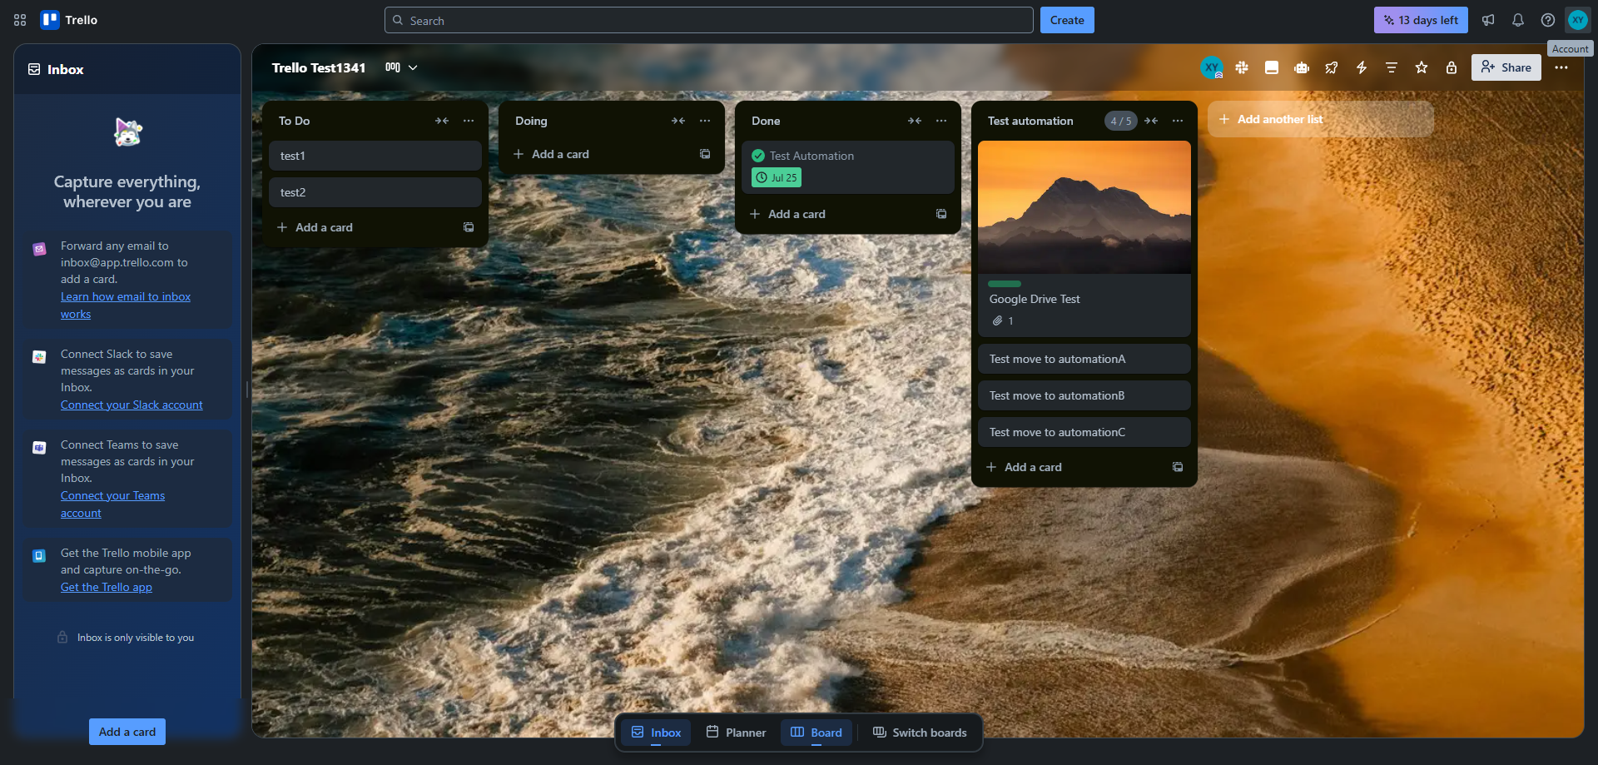
Task: Switch to the Inbox tab
Action: pyautogui.click(x=657, y=733)
